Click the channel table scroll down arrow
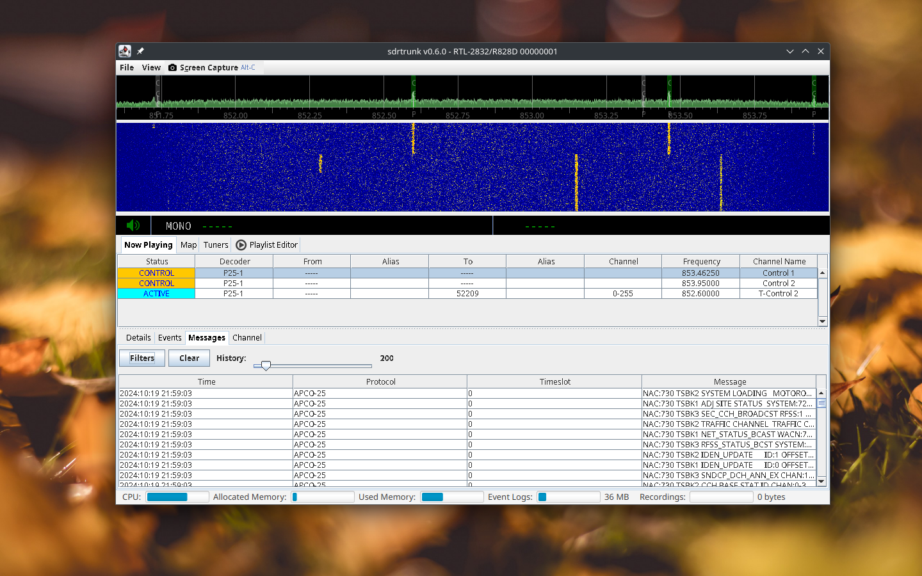The width and height of the screenshot is (922, 576). pos(822,321)
